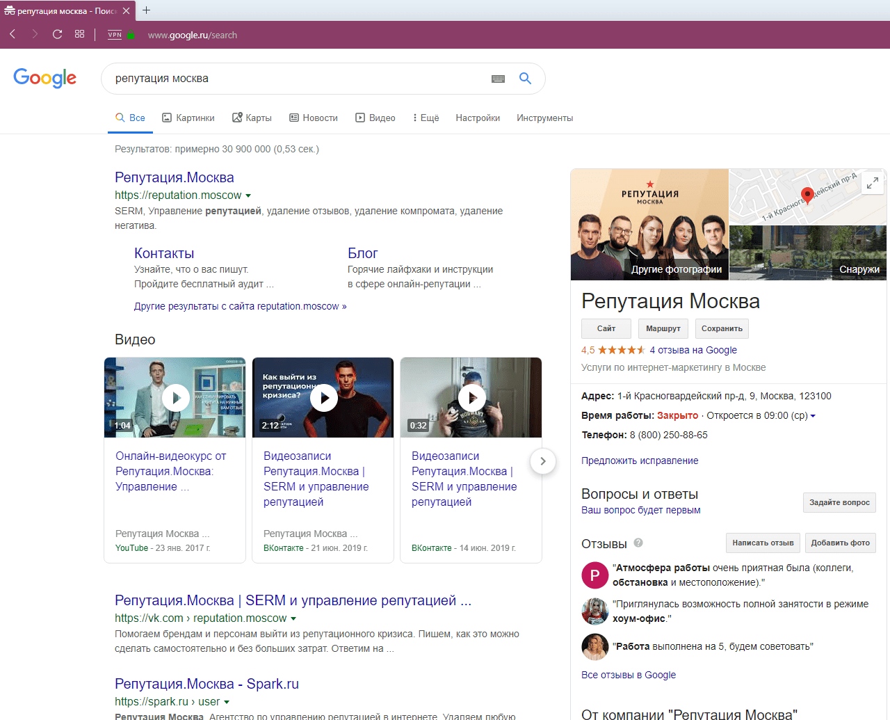Open the Контакты sitelink
The height and width of the screenshot is (720, 890).
[164, 253]
